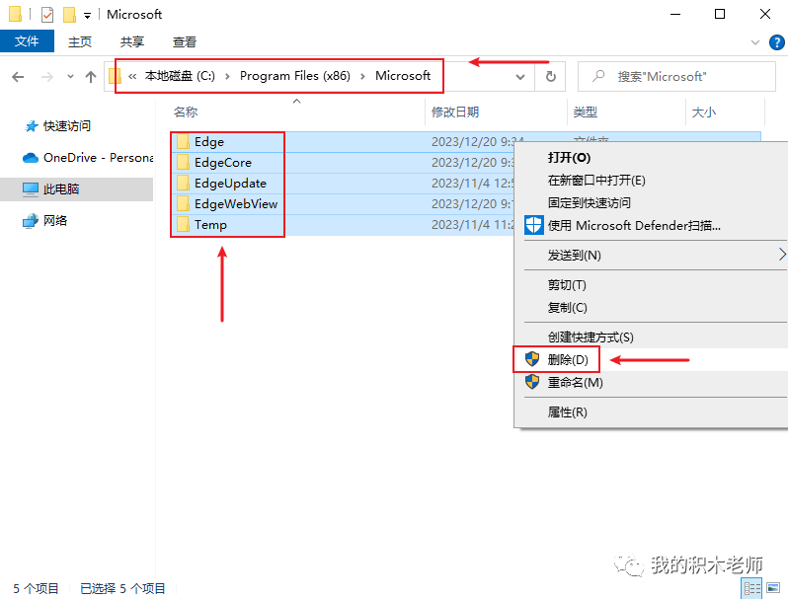Switch to the 共享 tab
This screenshot has width=788, height=599.
tap(132, 41)
